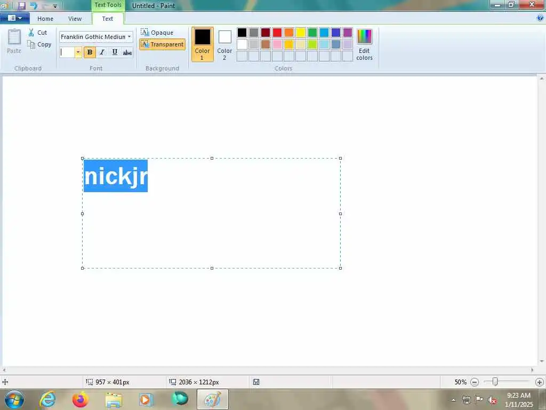Viewport: 546px width, 410px height.
Task: Click the Action Center flag tray icon
Action: point(479,400)
